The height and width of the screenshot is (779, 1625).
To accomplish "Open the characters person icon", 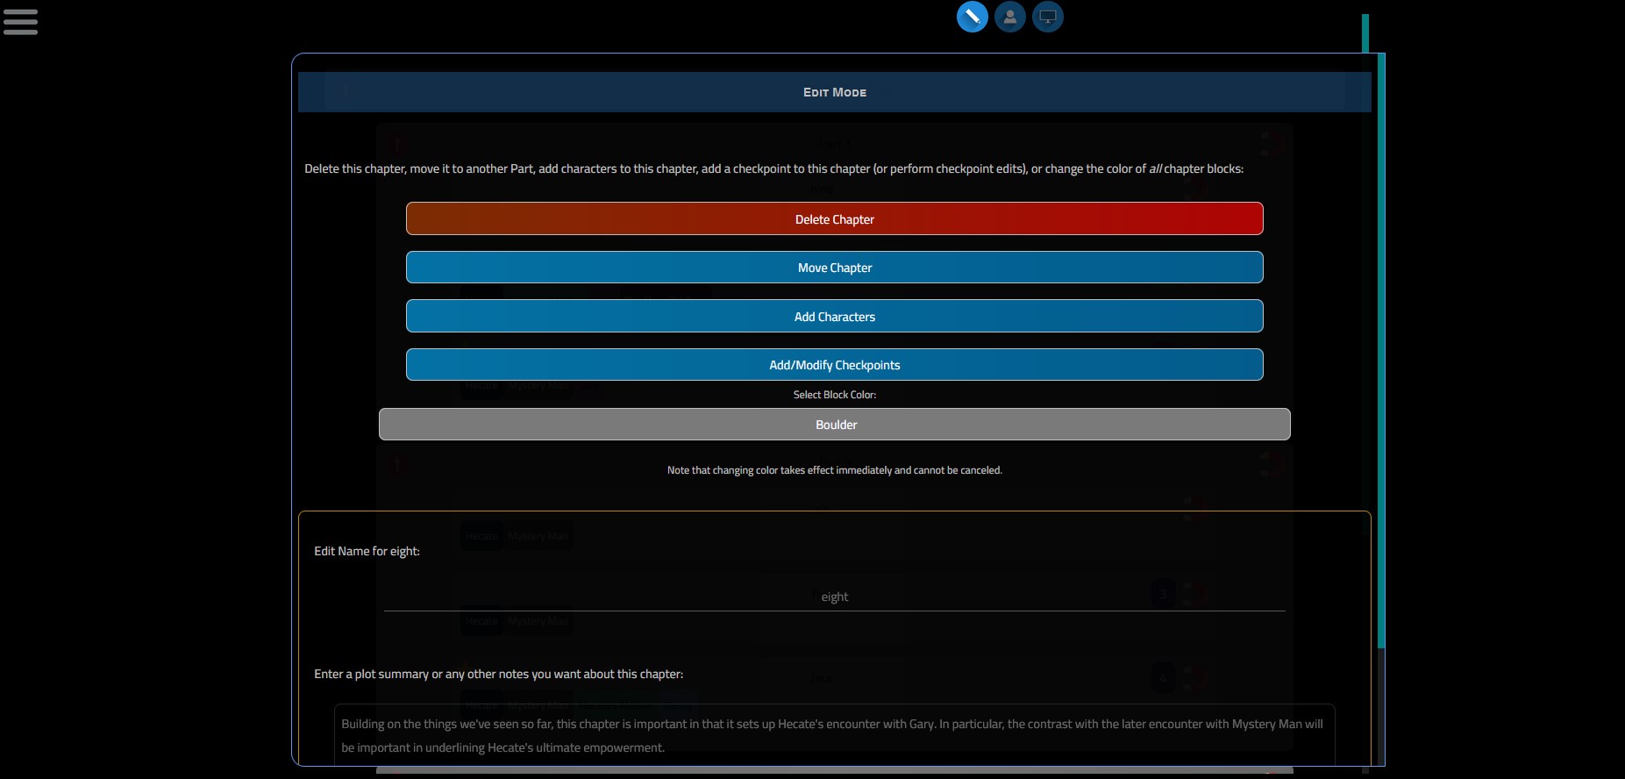I will click(x=1009, y=17).
